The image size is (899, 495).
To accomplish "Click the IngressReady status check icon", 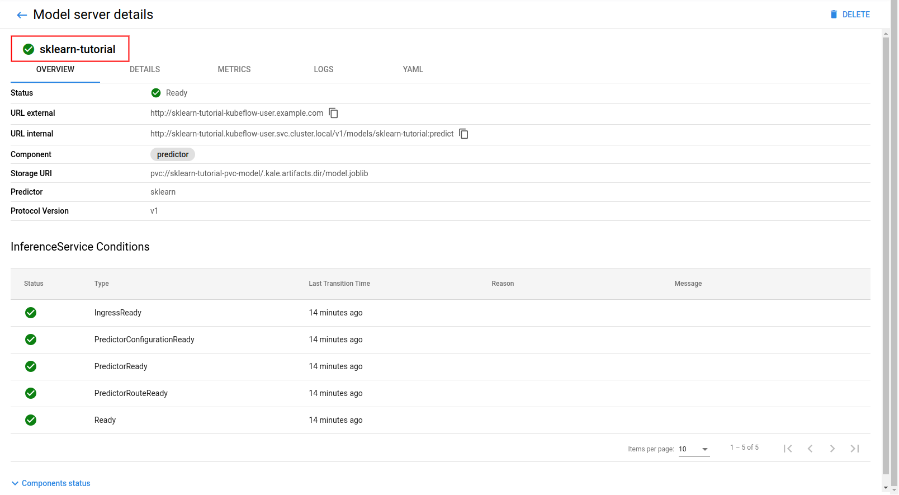I will (31, 313).
